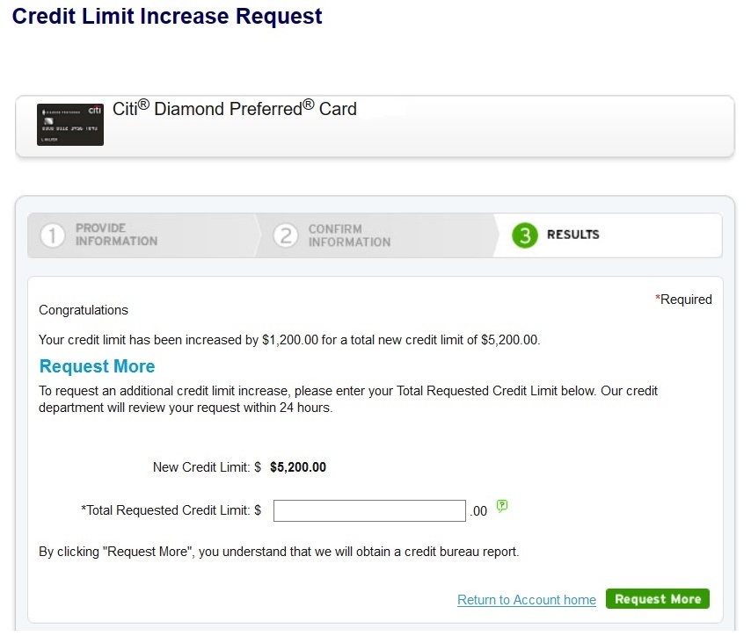Select the Results step label
The height and width of the screenshot is (643, 751).
pyautogui.click(x=572, y=235)
